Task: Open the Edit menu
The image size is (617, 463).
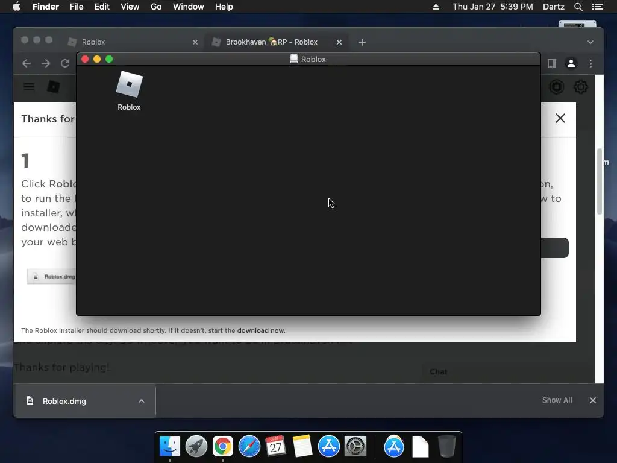Action: [x=102, y=7]
